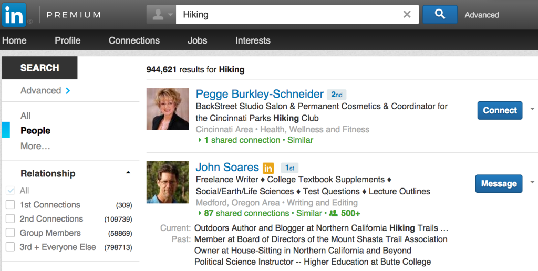
Task: Click the 1st degree badge next to John Soares
Action: 289,168
